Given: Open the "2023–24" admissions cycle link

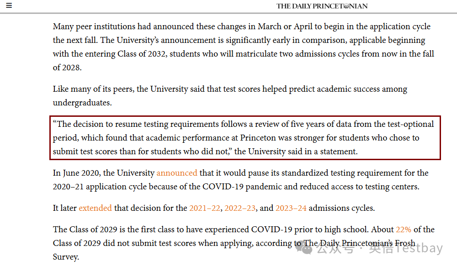Looking at the screenshot, I should tap(291, 208).
